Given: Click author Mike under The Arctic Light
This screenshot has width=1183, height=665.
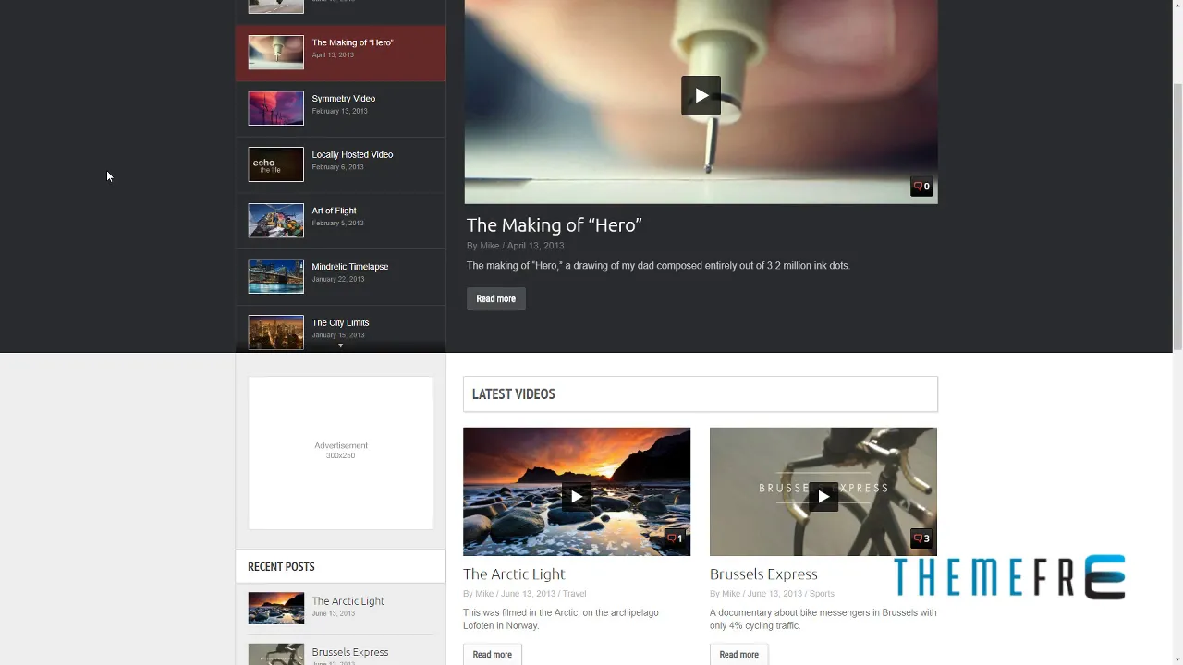Looking at the screenshot, I should pos(484,594).
